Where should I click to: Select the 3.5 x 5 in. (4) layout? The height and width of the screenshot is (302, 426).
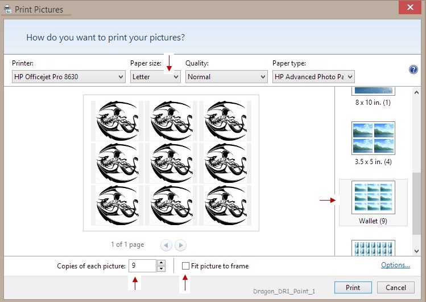pyautogui.click(x=373, y=141)
